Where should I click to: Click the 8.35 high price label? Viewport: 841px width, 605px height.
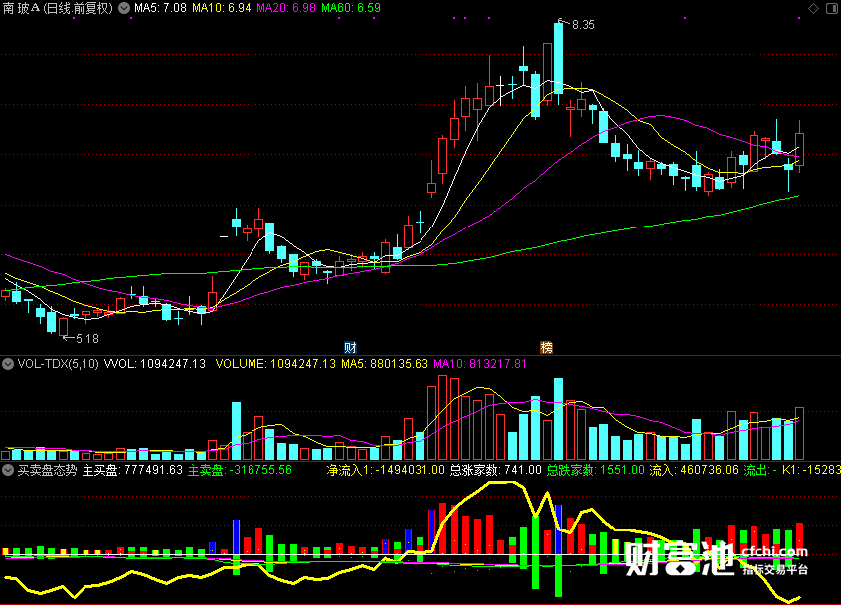(x=583, y=25)
